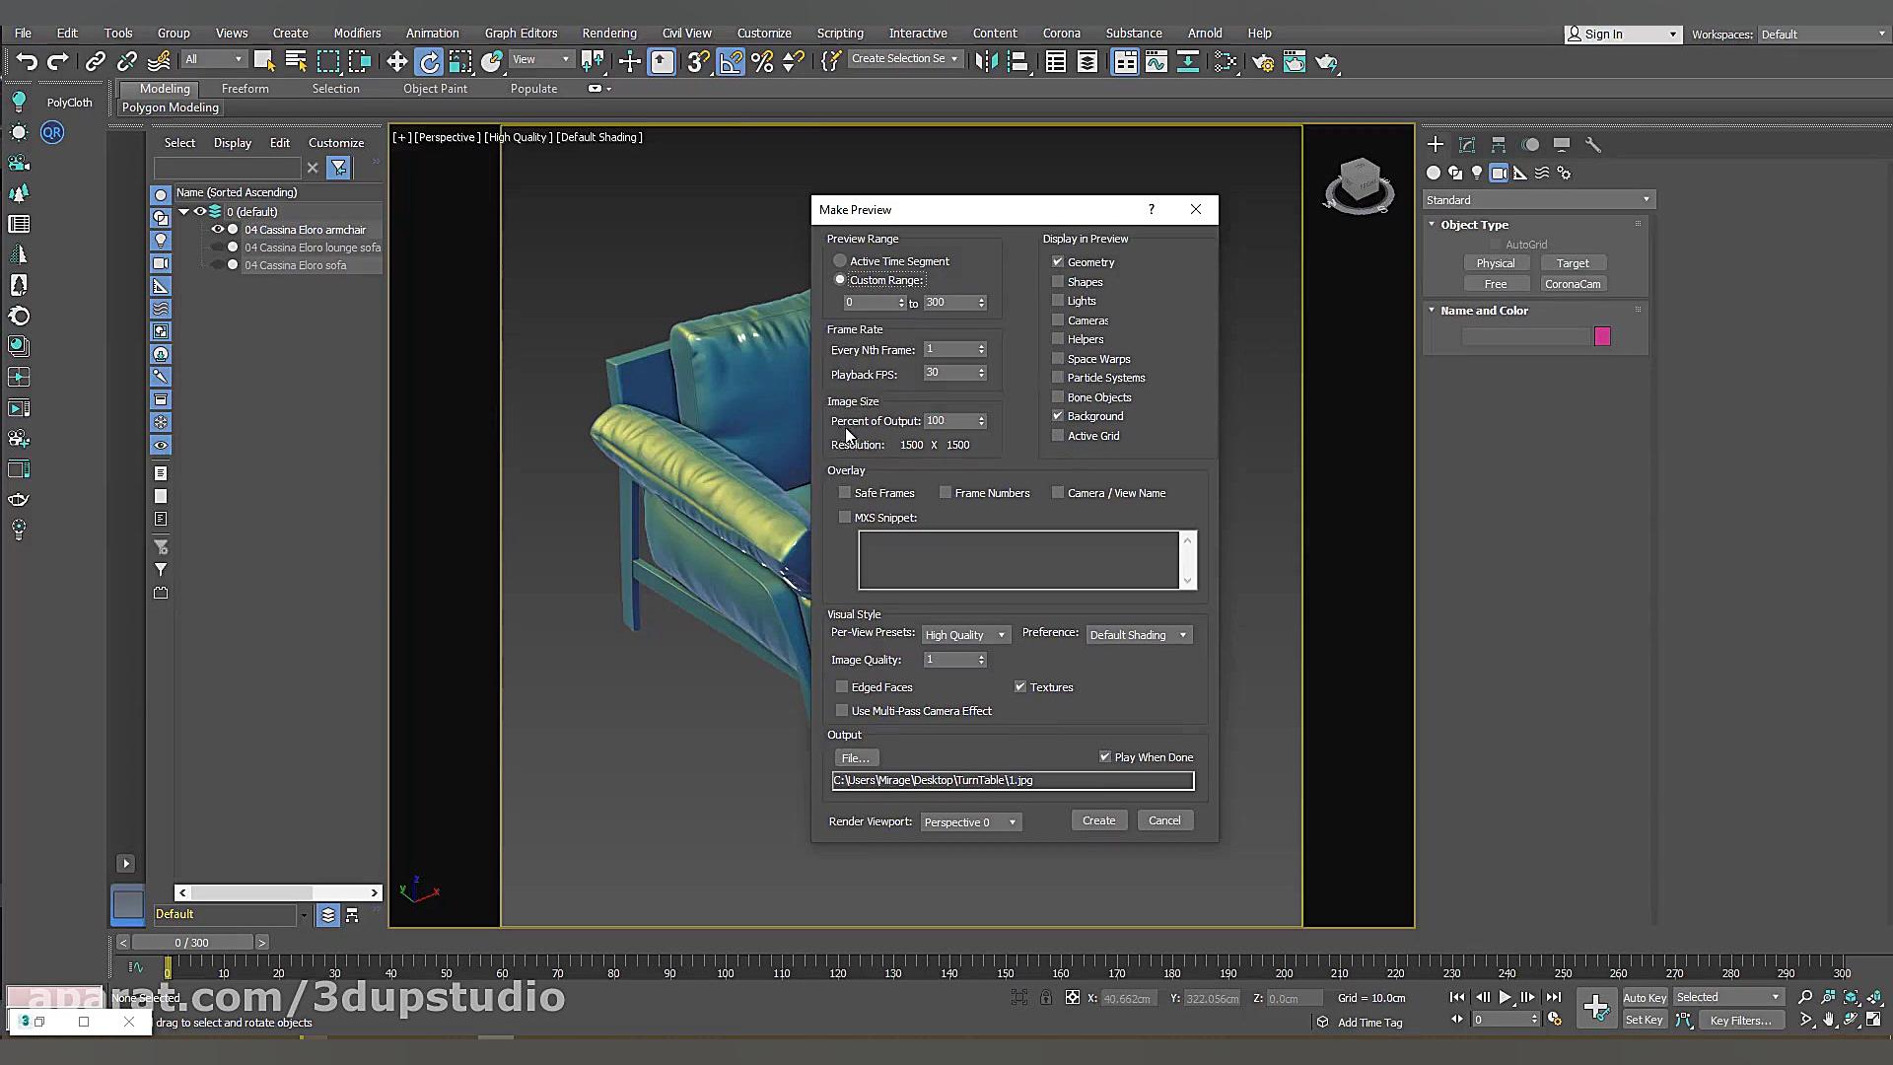
Task: Collapse the Object Type rollout
Action: click(x=1433, y=224)
